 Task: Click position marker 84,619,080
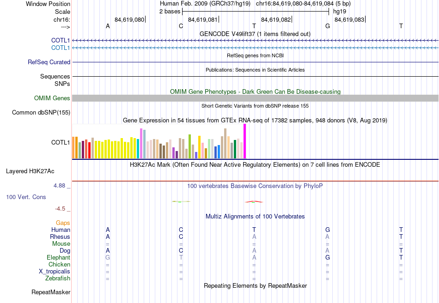[129, 19]
